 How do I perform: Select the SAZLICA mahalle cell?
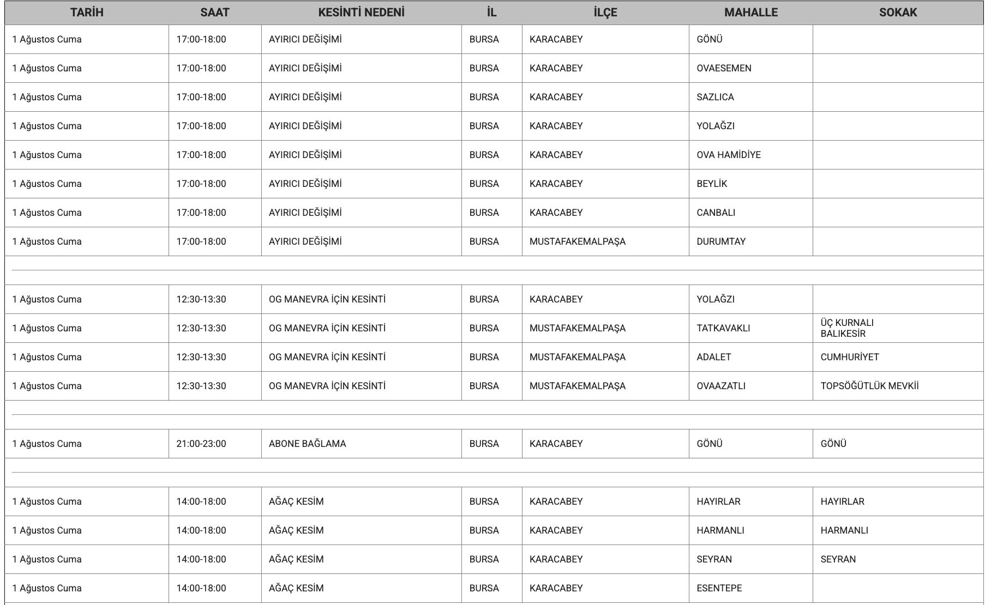click(x=715, y=97)
